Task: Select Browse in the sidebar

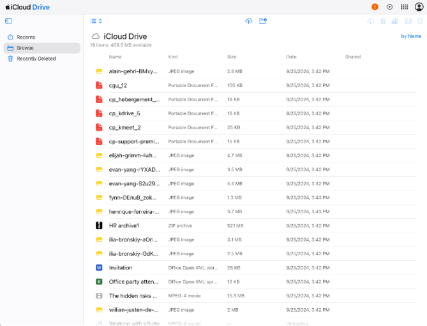Action: click(42, 48)
